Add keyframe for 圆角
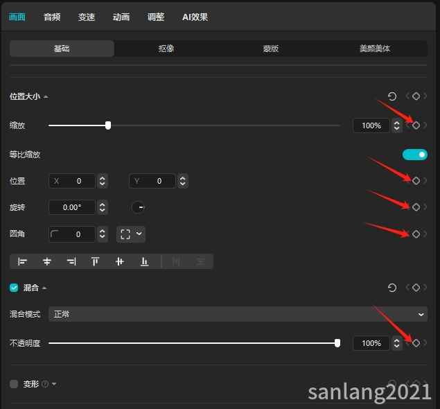 (x=416, y=234)
